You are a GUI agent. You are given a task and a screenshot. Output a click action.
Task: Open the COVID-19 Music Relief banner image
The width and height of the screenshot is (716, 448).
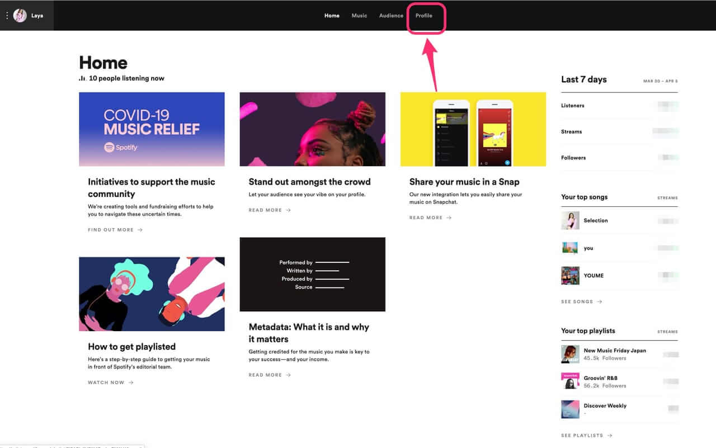tap(152, 129)
